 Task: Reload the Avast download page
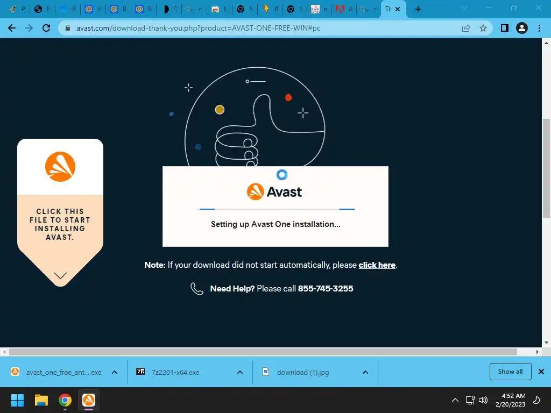pos(46,28)
